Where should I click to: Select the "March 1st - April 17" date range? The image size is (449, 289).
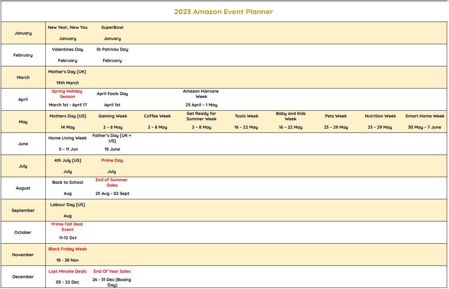(68, 105)
